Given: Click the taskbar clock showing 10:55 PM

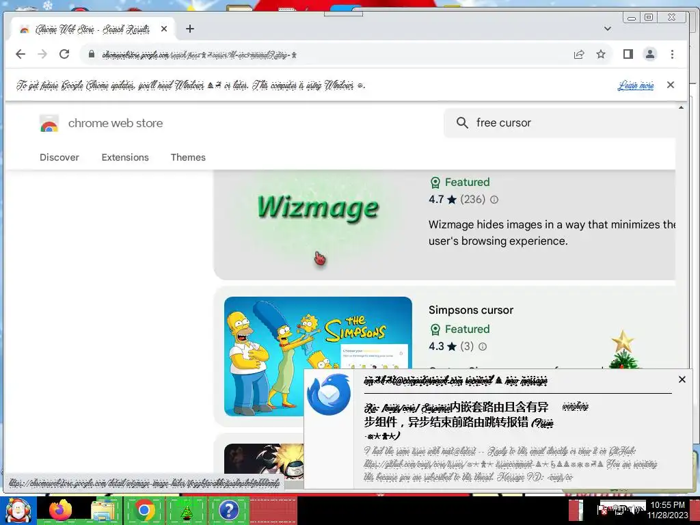Looking at the screenshot, I should (667, 510).
